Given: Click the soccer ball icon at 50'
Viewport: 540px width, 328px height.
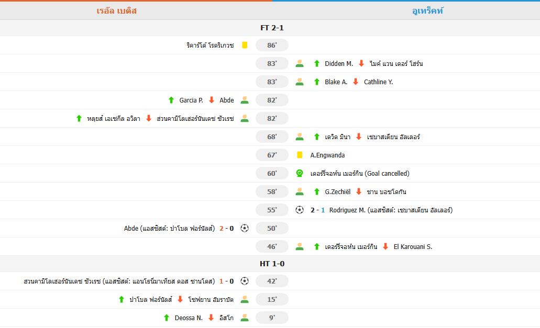Looking at the screenshot, I should click(245, 228).
